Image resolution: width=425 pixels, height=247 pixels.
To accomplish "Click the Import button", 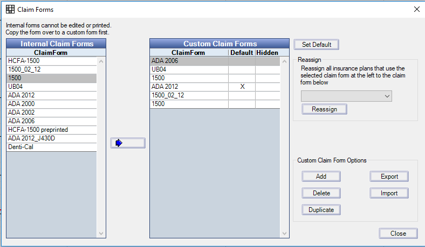I will coord(389,193).
